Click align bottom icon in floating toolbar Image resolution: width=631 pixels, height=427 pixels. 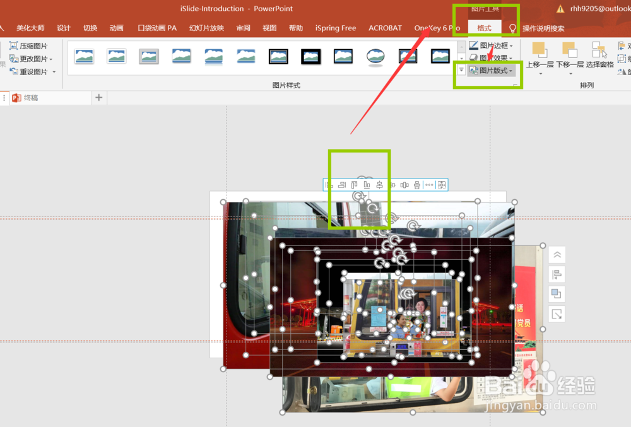coord(367,185)
